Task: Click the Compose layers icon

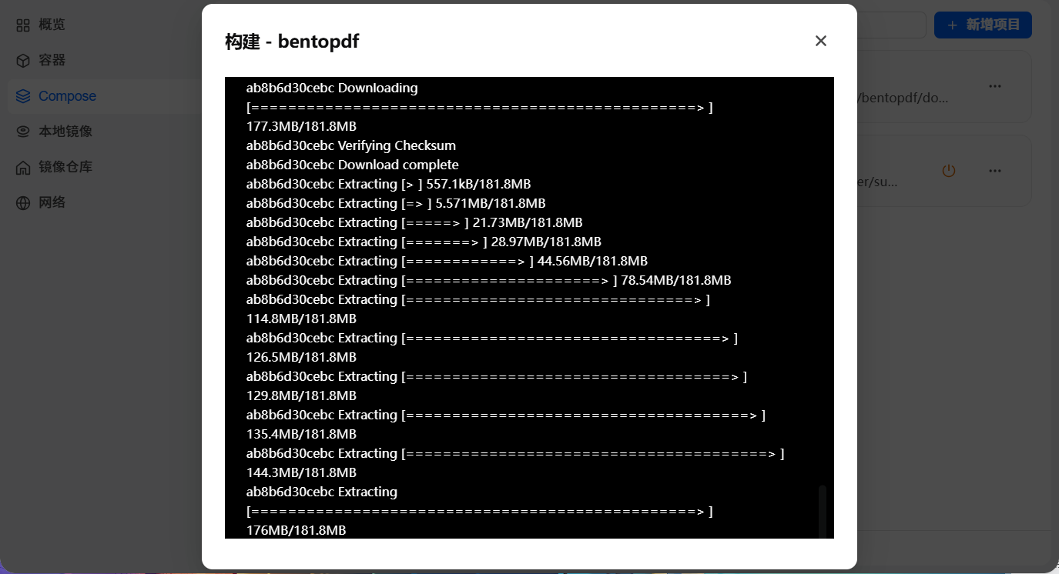Action: click(23, 96)
